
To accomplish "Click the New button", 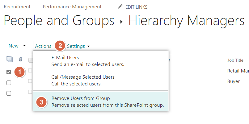I will tap(14, 46).
